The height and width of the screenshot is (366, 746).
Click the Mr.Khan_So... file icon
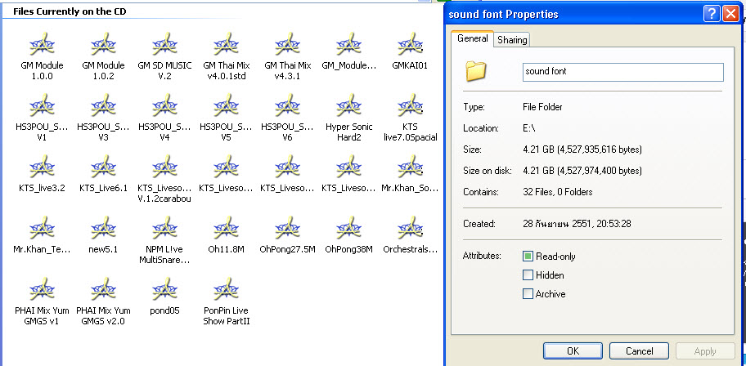pos(410,167)
